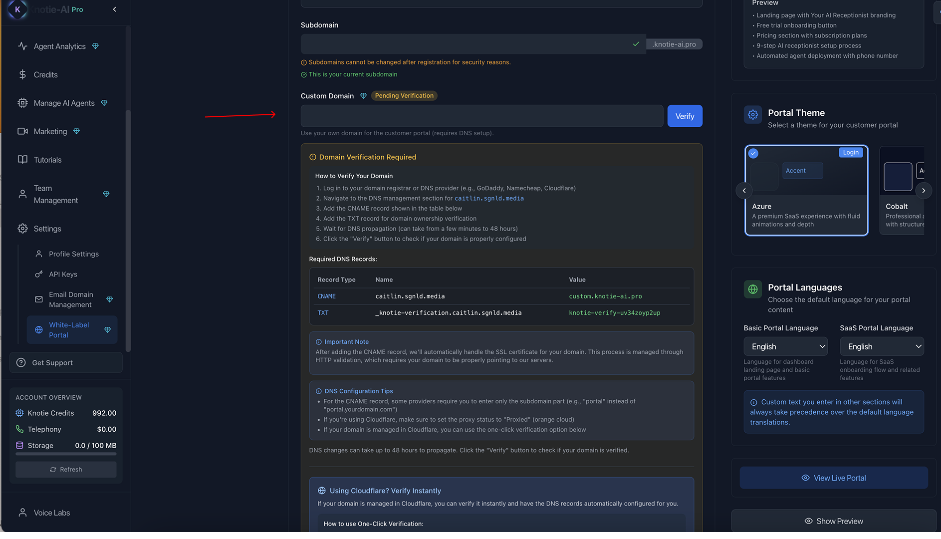Click the Pending Verification badge
Screen dimensions: 941x539
pos(404,96)
